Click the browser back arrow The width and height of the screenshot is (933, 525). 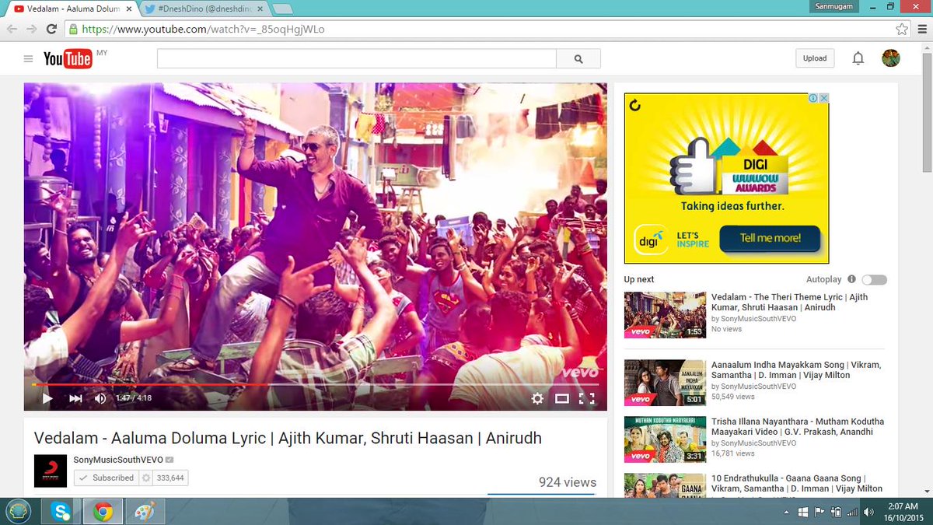12,29
